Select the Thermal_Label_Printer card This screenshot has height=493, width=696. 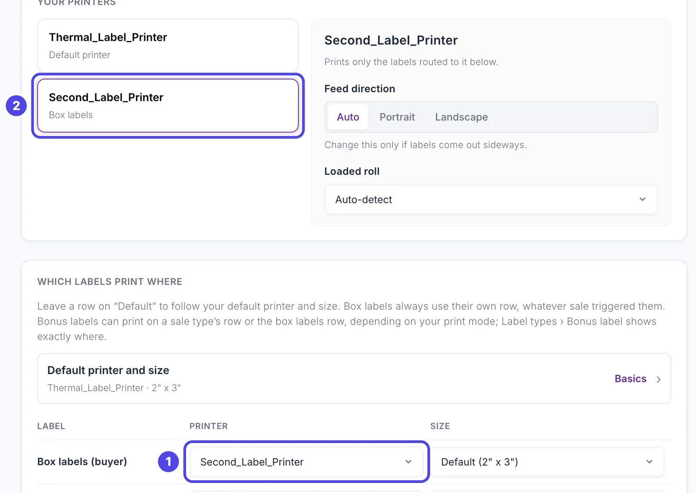pos(168,45)
